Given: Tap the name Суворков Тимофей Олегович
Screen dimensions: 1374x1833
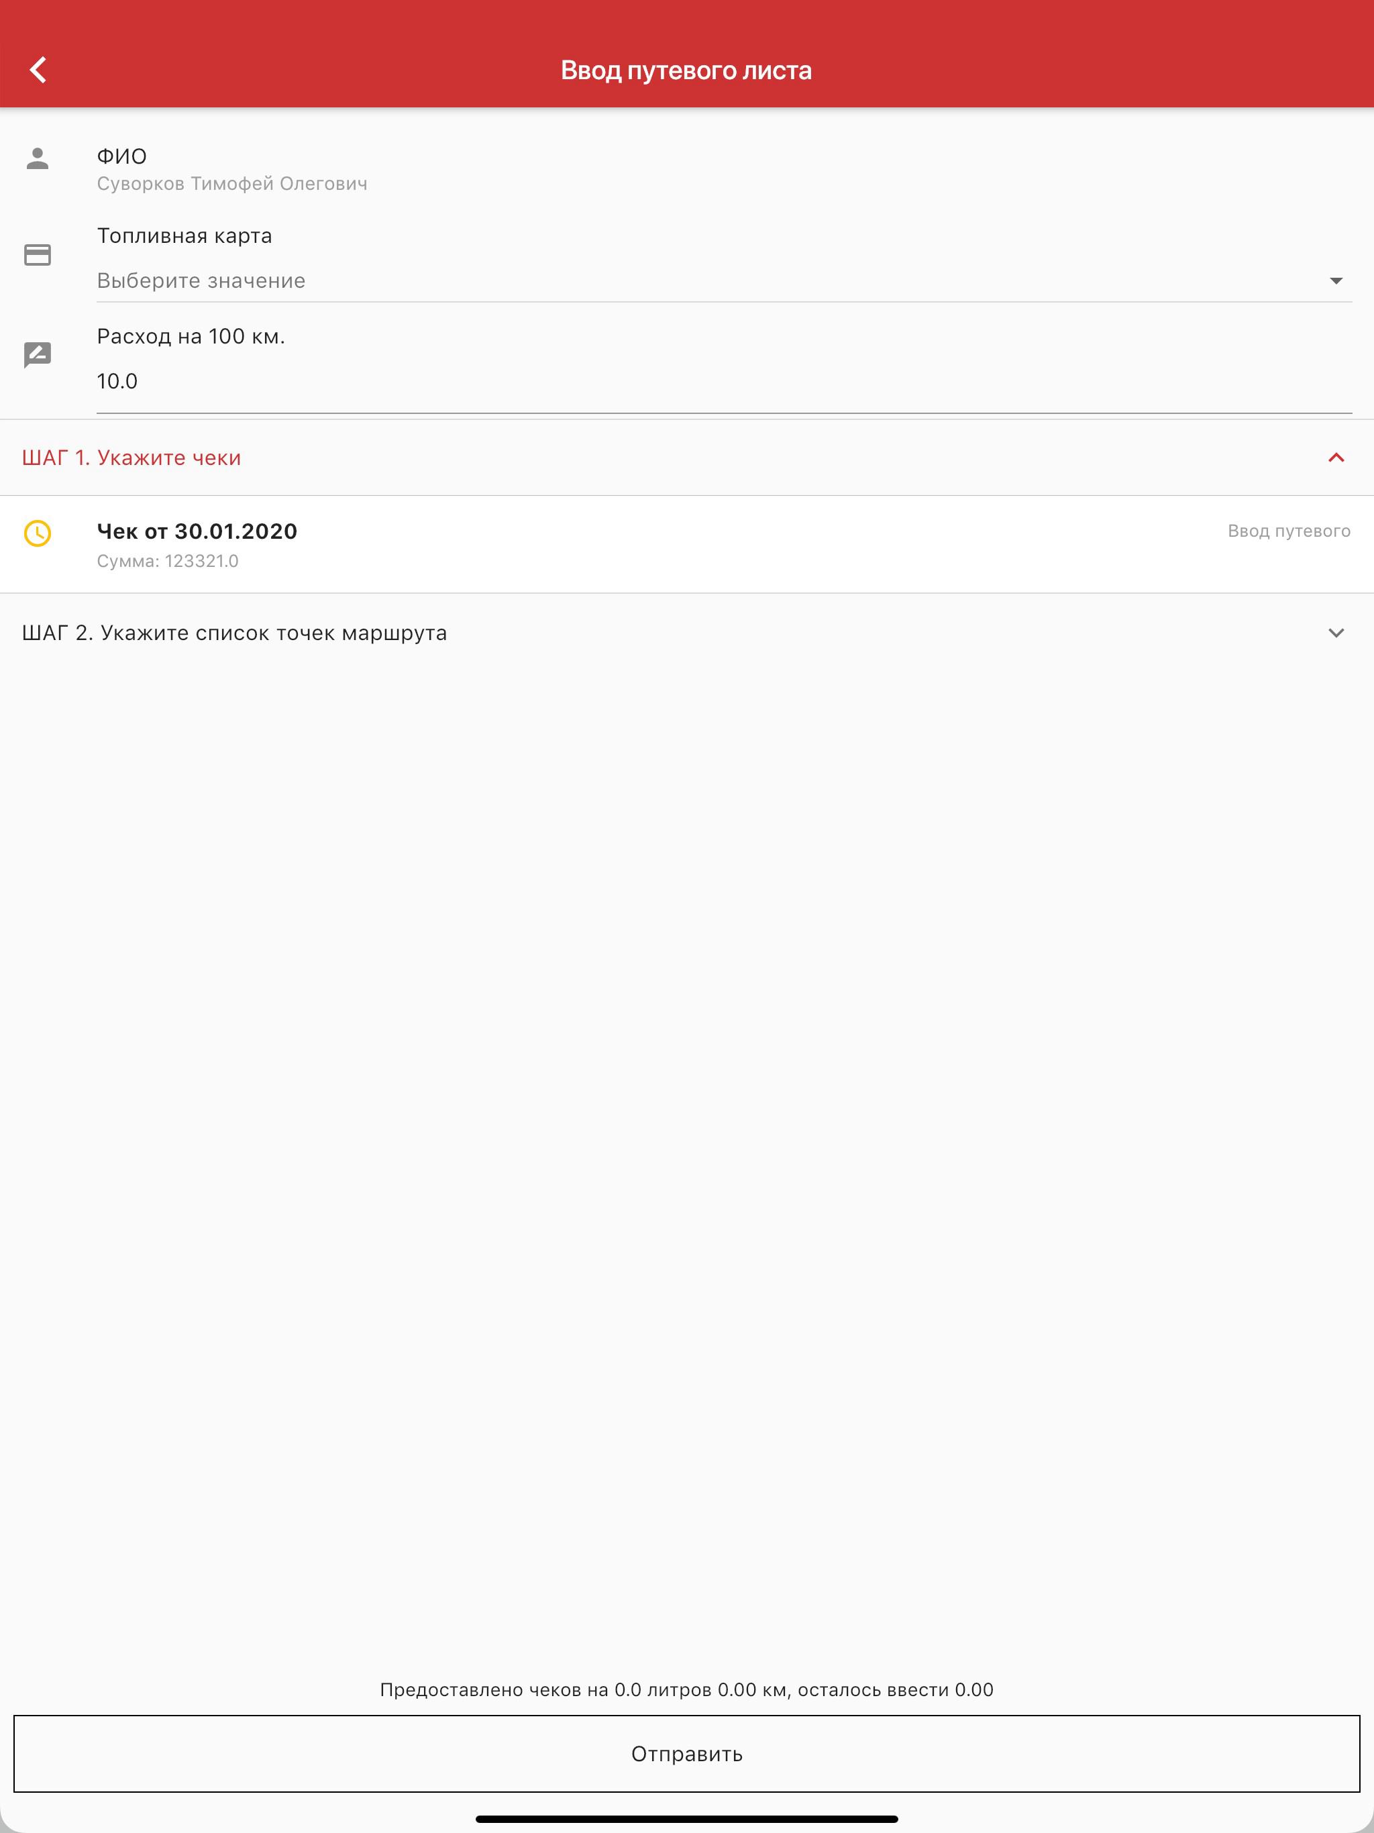Looking at the screenshot, I should point(232,184).
